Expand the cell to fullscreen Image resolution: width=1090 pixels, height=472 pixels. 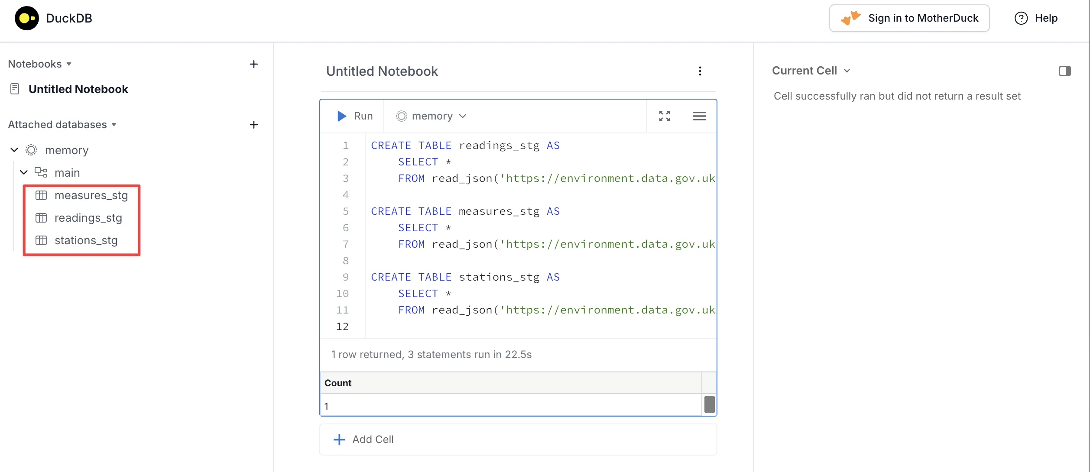tap(664, 116)
